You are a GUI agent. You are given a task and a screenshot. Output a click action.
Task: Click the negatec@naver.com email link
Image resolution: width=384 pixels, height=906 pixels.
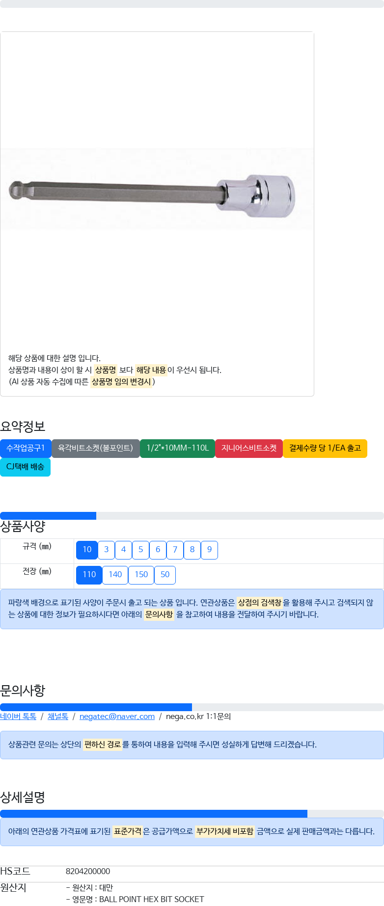pyautogui.click(x=117, y=717)
